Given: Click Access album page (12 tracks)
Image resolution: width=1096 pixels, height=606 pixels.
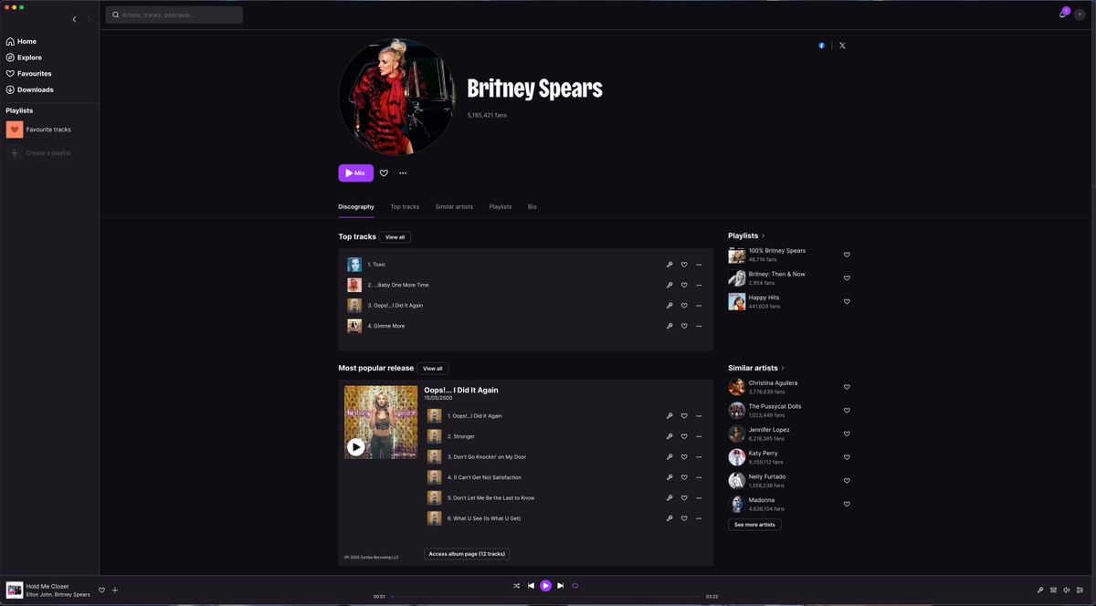Looking at the screenshot, I should (466, 553).
